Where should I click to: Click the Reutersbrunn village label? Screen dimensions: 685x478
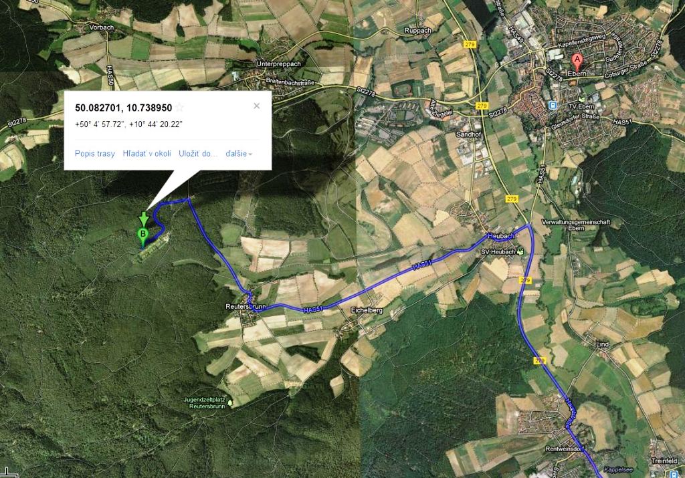click(246, 306)
